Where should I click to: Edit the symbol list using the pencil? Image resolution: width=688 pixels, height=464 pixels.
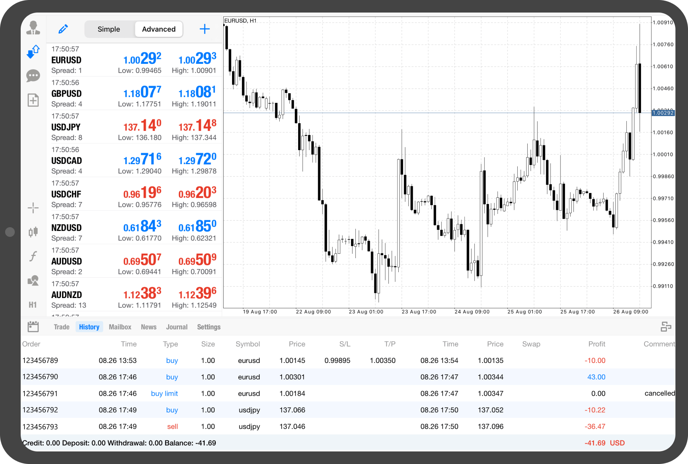tap(63, 29)
